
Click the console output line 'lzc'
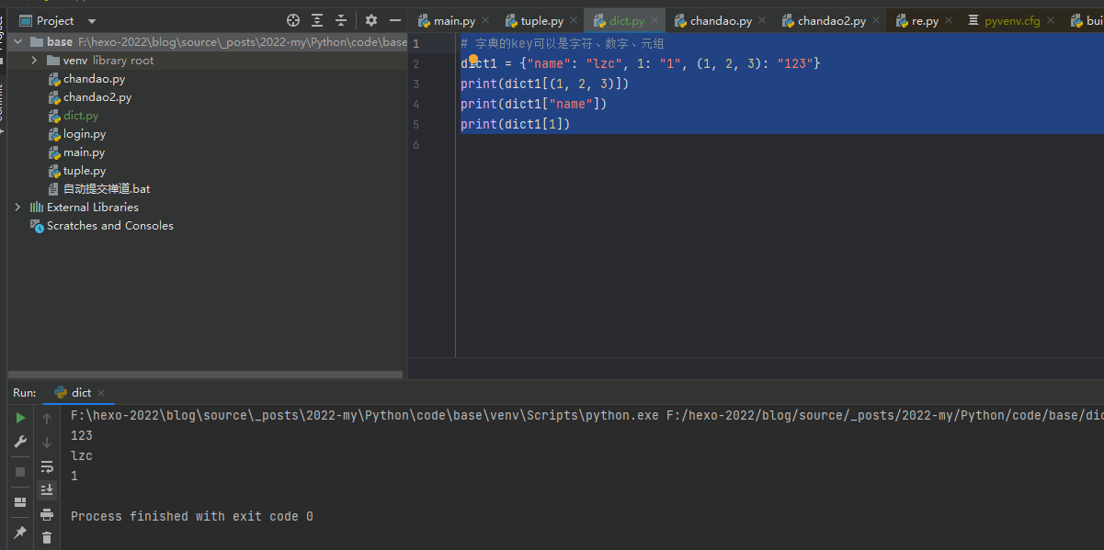coord(82,456)
